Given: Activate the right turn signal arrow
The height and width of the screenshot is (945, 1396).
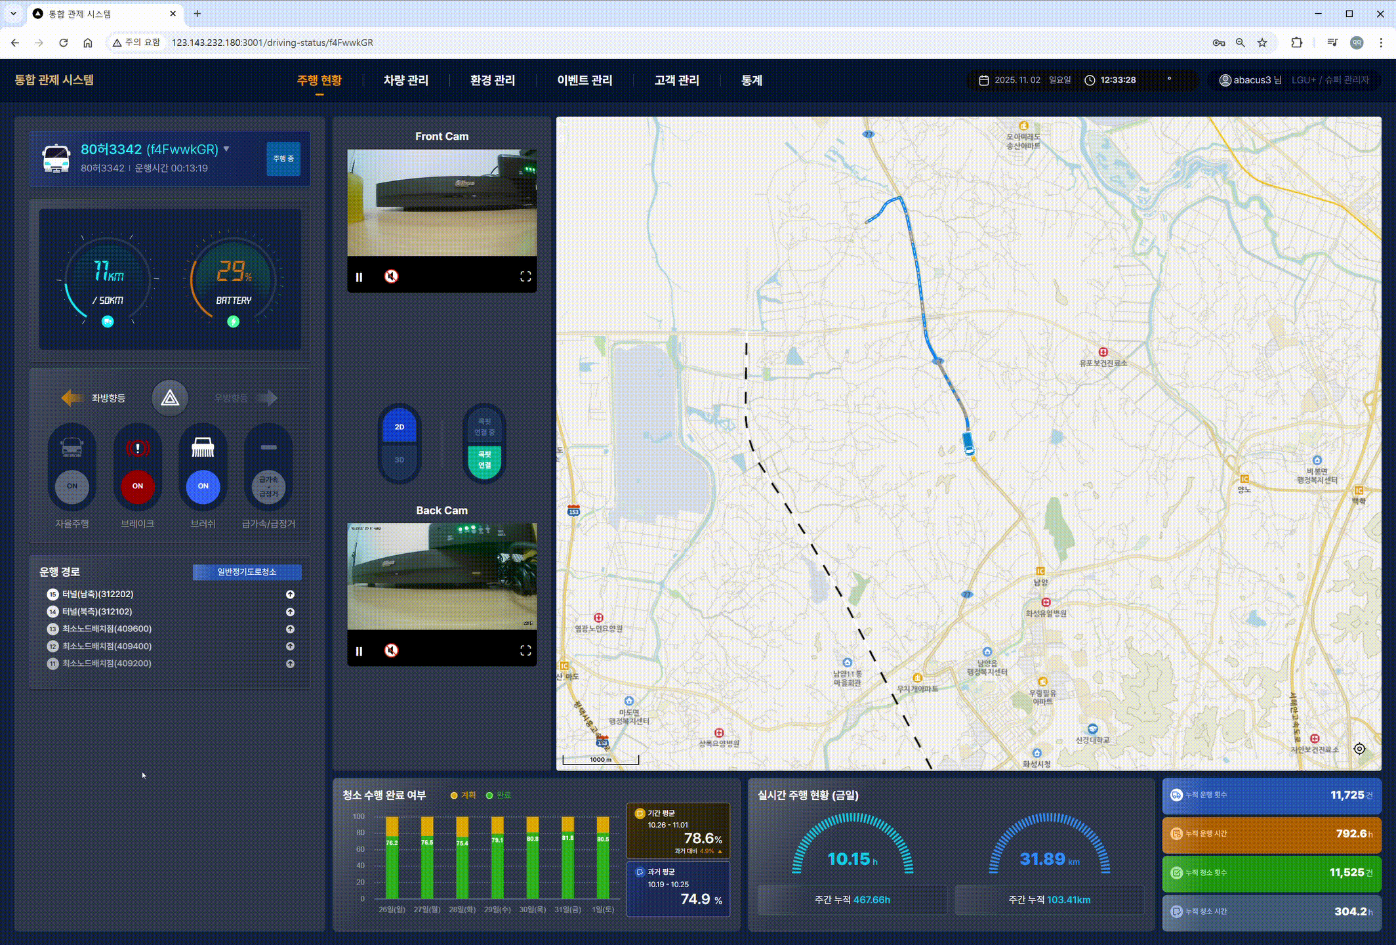Looking at the screenshot, I should 267,398.
